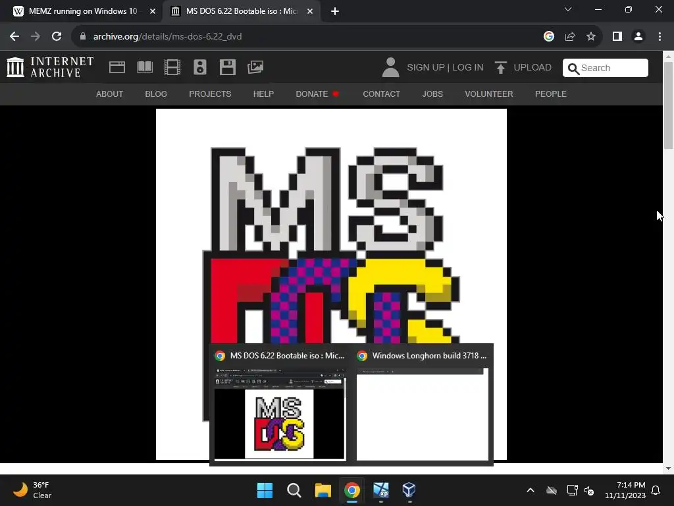View site information lock icon
The height and width of the screenshot is (506, 674).
[x=83, y=37]
